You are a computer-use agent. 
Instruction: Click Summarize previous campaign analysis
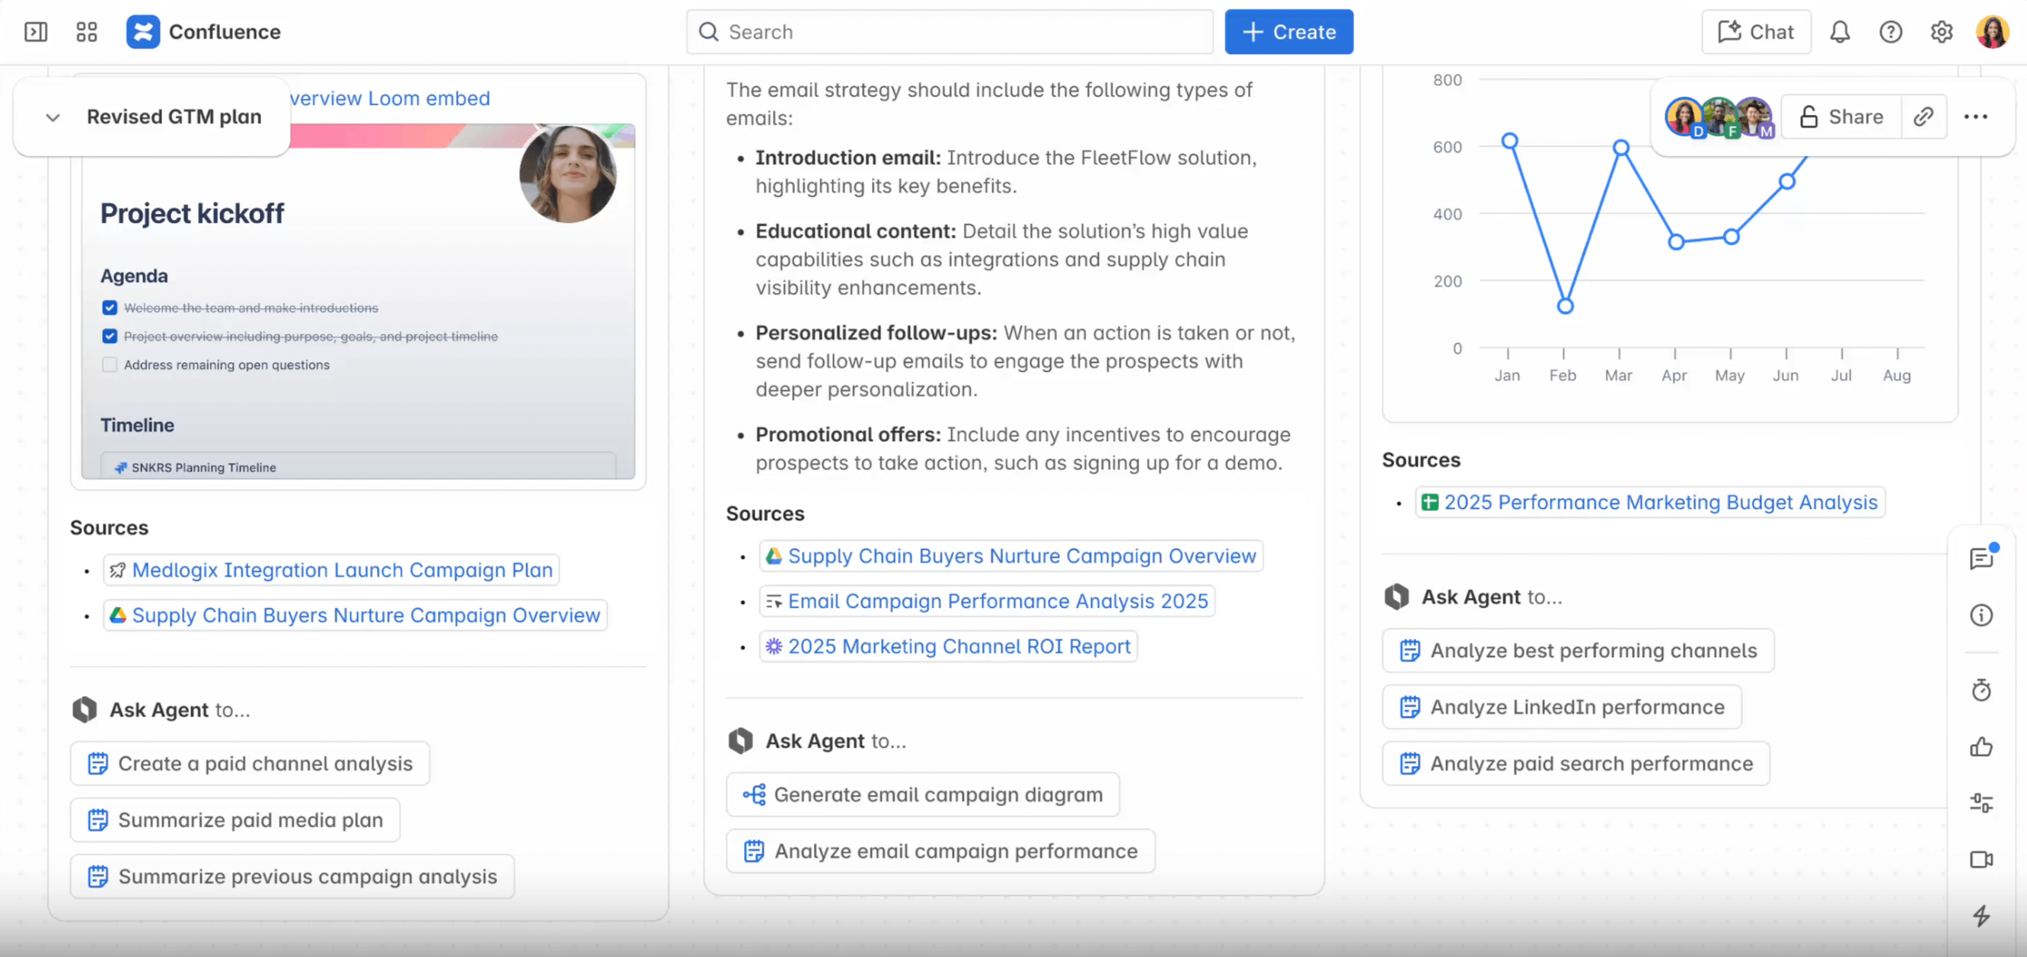tap(292, 877)
